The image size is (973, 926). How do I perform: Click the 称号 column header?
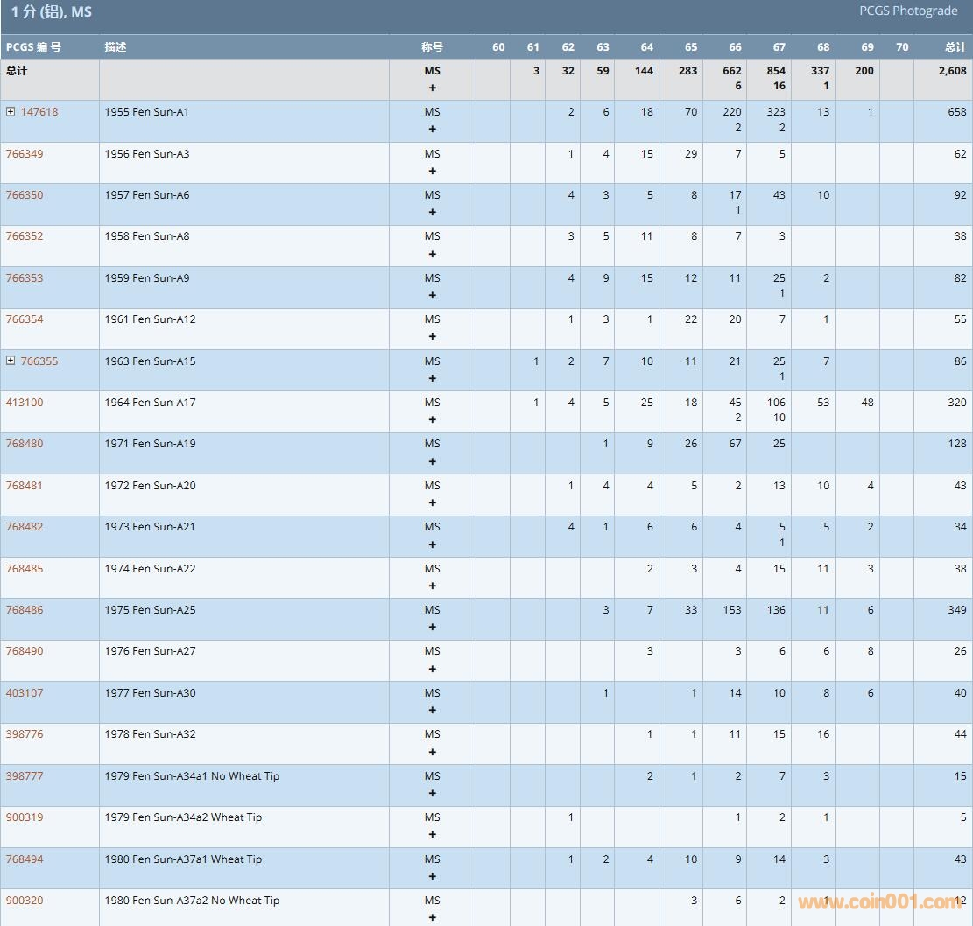(x=432, y=47)
